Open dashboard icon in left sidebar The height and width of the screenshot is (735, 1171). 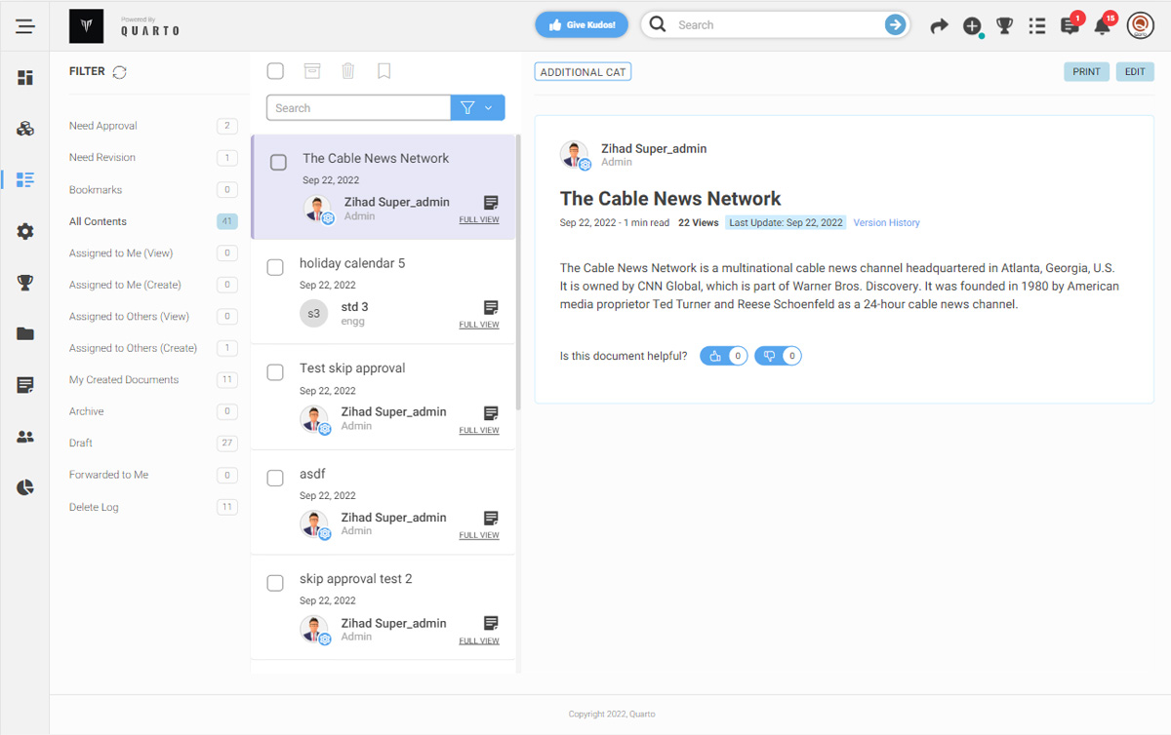point(25,78)
